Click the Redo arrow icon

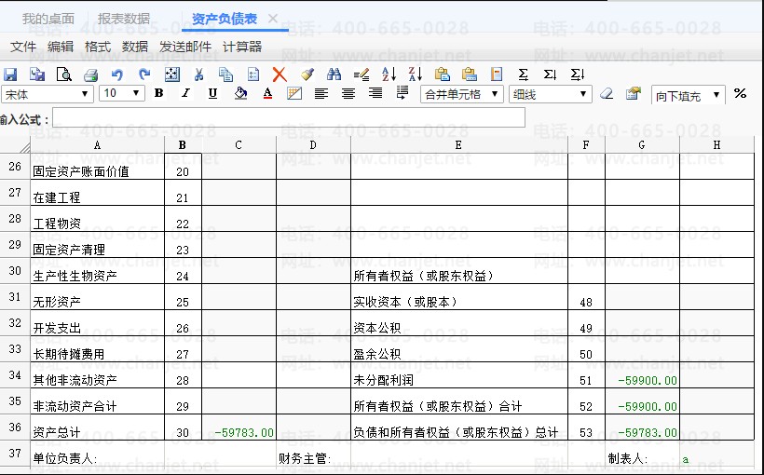point(144,75)
